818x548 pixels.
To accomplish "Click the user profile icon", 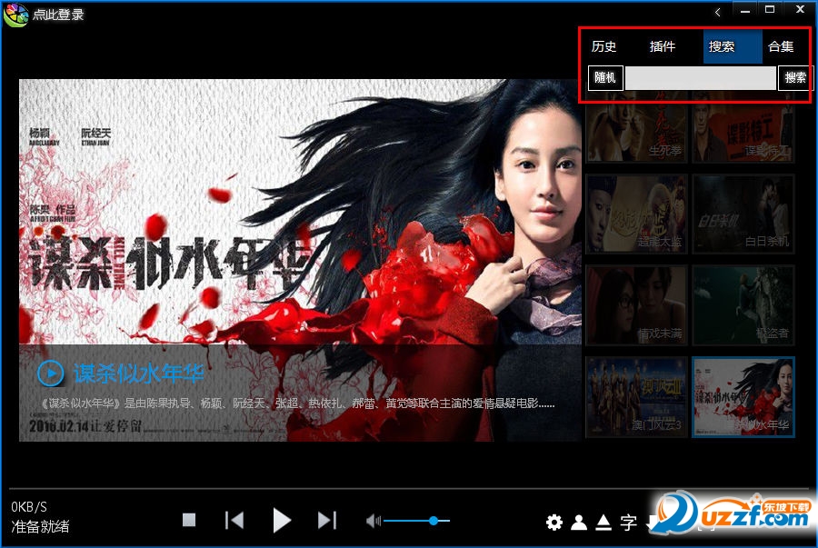I will pyautogui.click(x=579, y=522).
